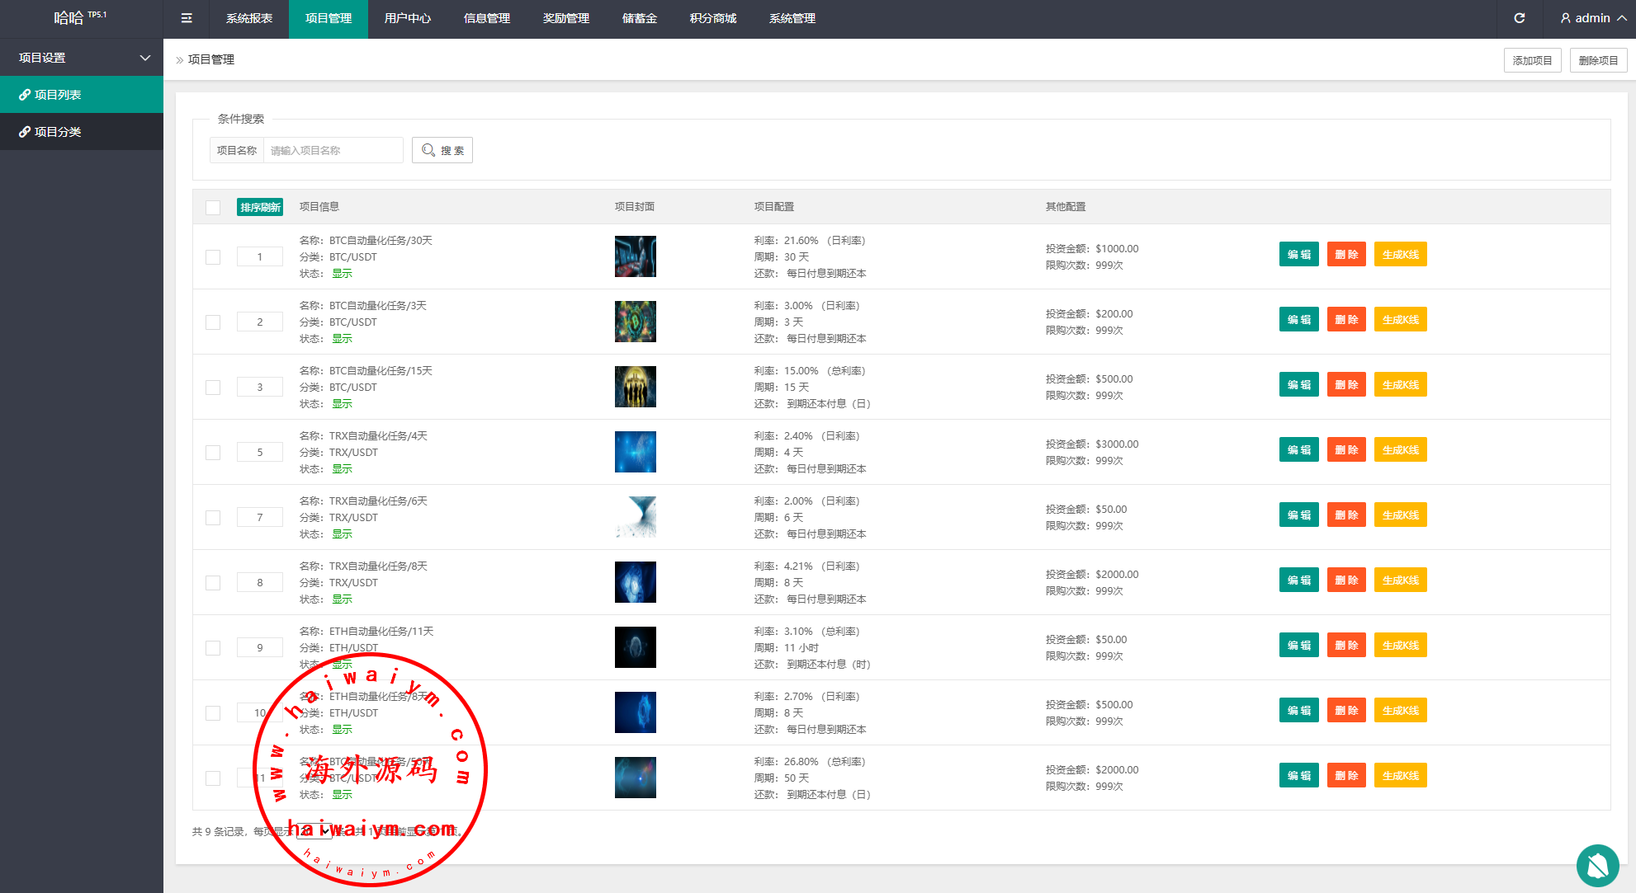Click the red 删除 button for TRX自动量化任务/4天
This screenshot has height=893, width=1636.
pyautogui.click(x=1345, y=450)
